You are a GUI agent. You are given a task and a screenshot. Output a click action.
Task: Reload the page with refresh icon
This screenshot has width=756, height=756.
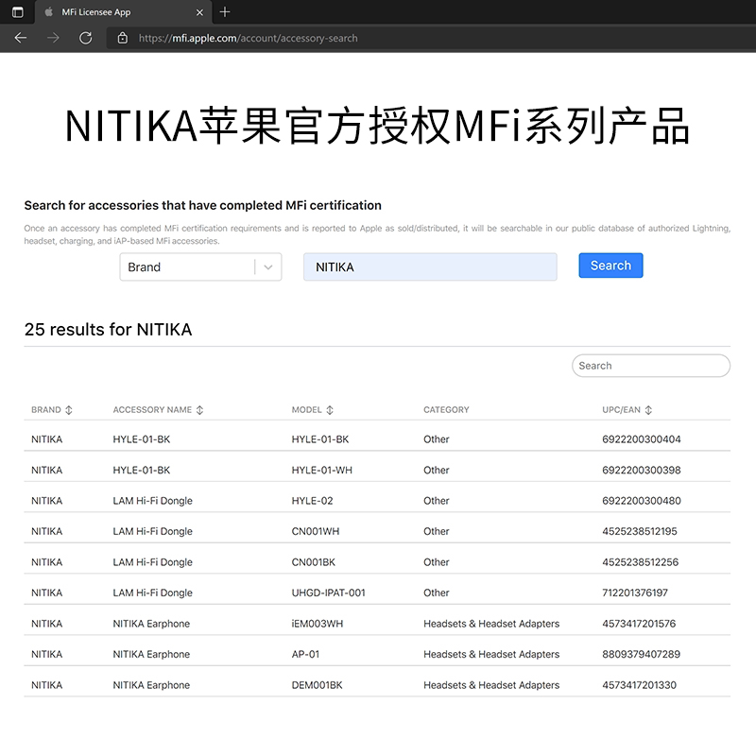[x=86, y=38]
